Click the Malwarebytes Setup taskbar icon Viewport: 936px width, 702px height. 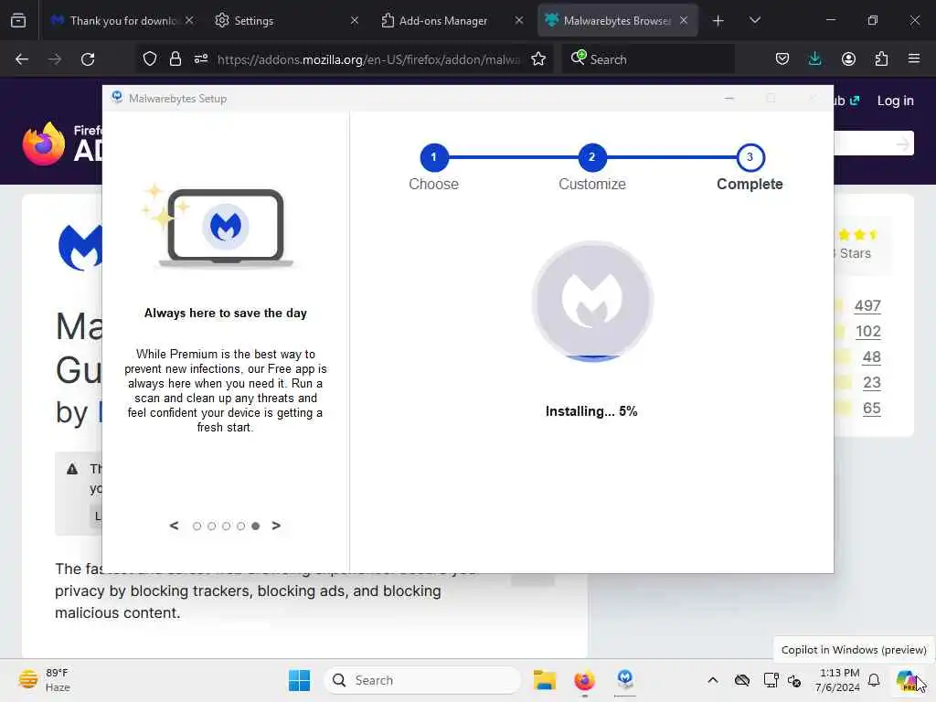[624, 680]
